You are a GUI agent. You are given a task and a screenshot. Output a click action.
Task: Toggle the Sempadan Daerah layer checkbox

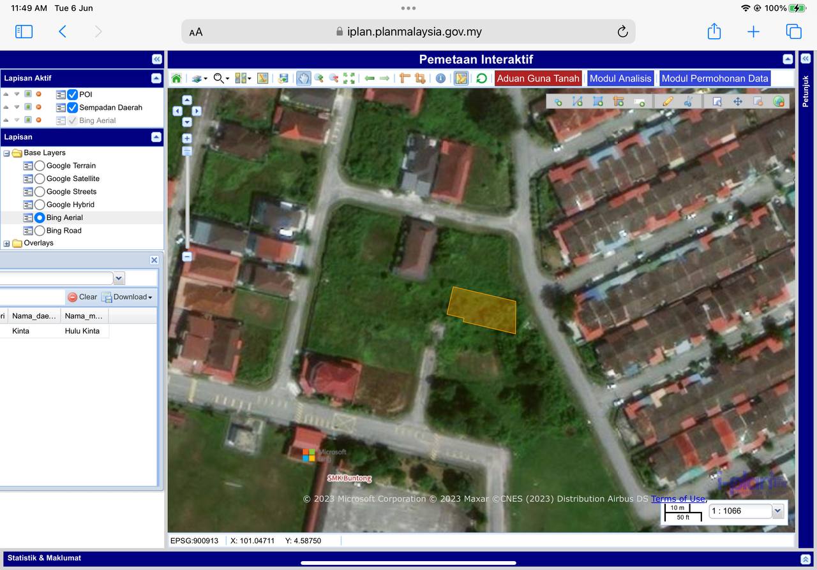pos(73,108)
